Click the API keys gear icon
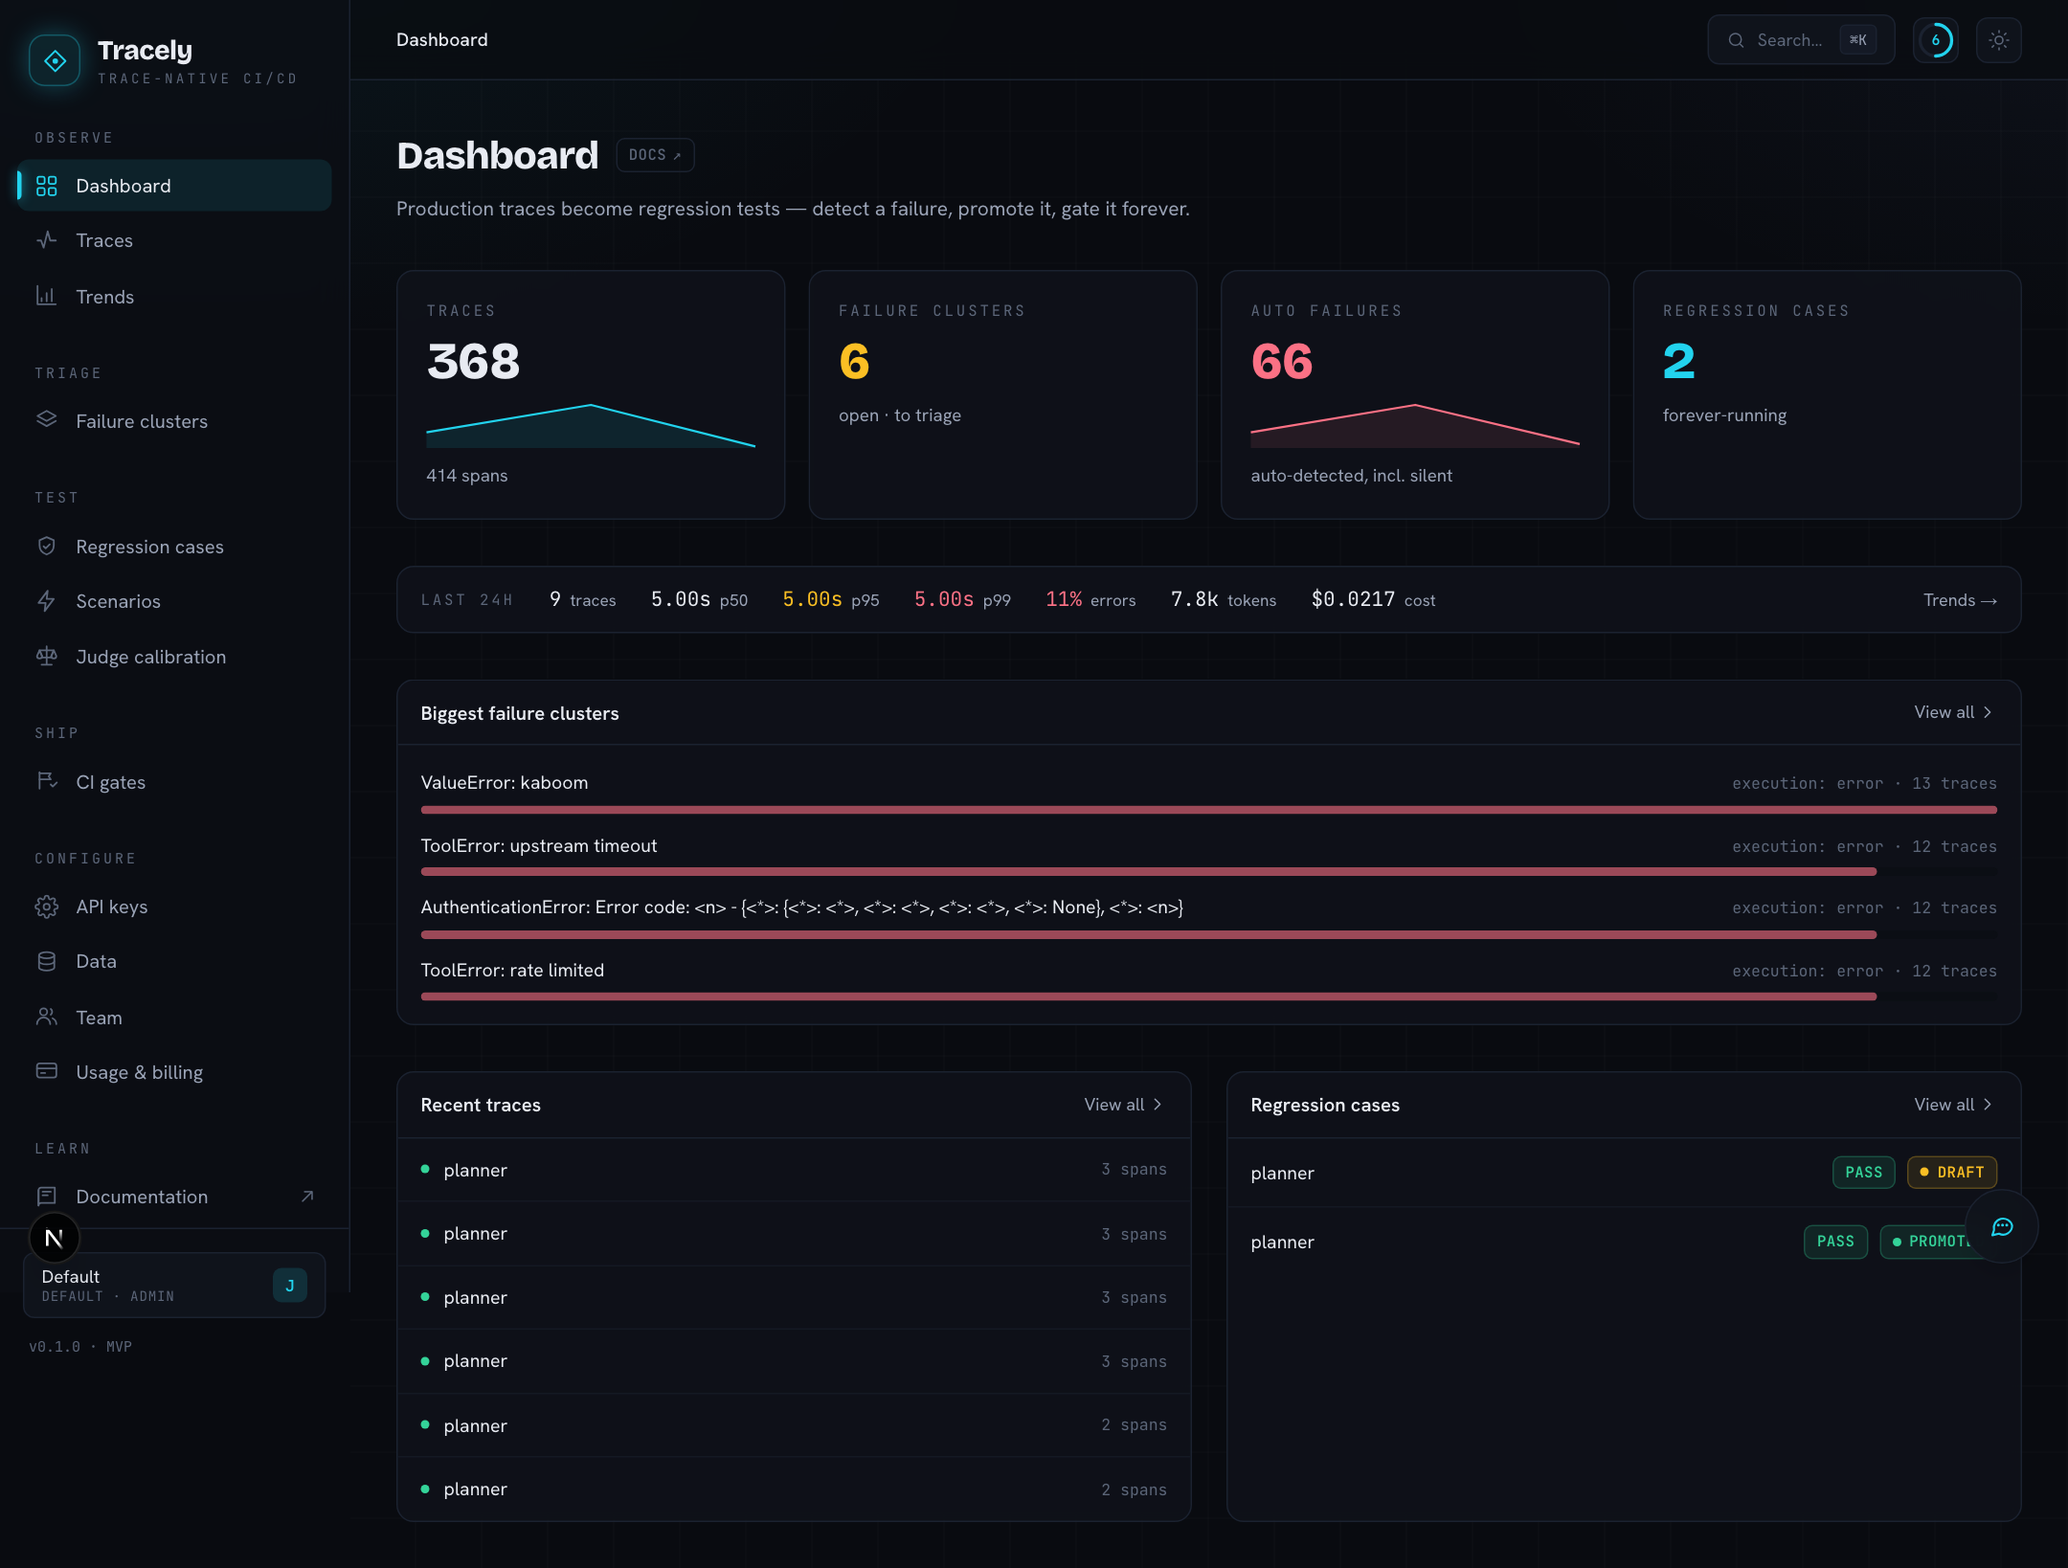This screenshot has height=1568, width=2068. 46,907
